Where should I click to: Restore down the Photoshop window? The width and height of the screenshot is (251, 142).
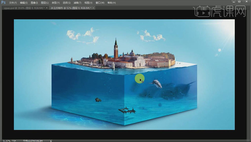pos(239,2)
